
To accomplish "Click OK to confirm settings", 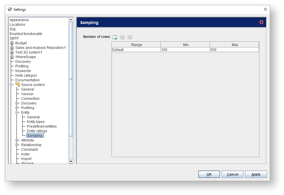I will pyautogui.click(x=209, y=174).
